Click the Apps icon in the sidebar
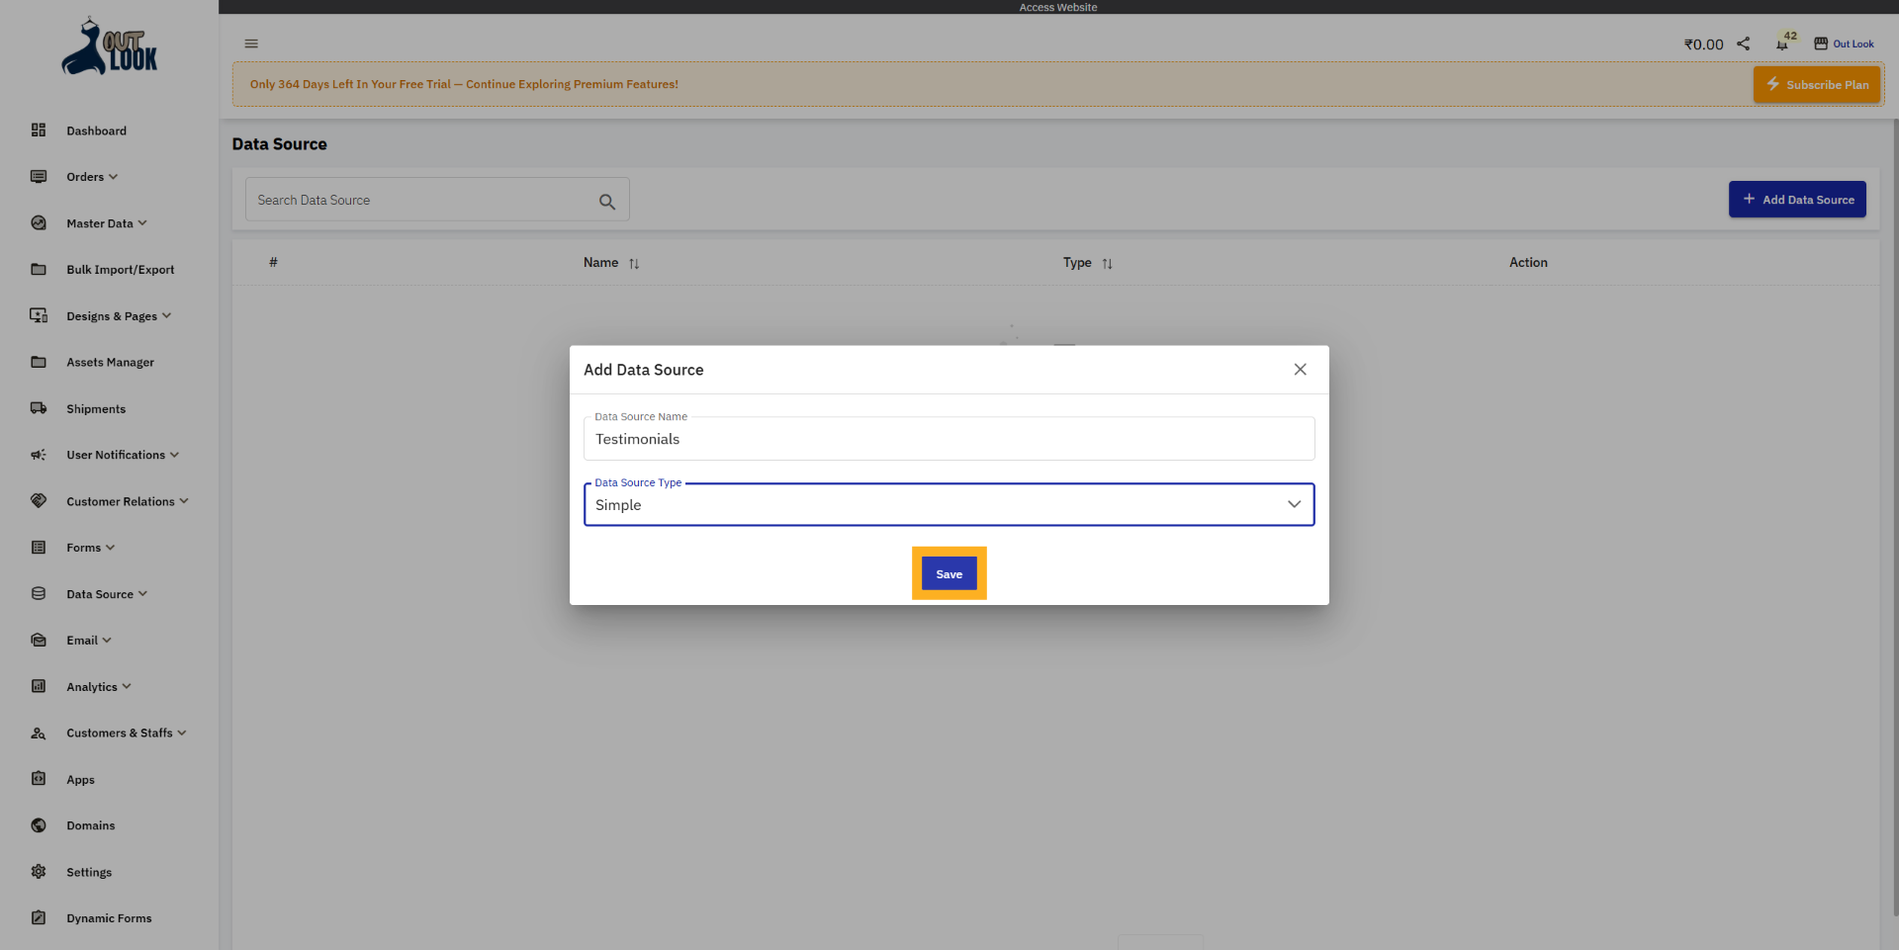 pyautogui.click(x=38, y=779)
